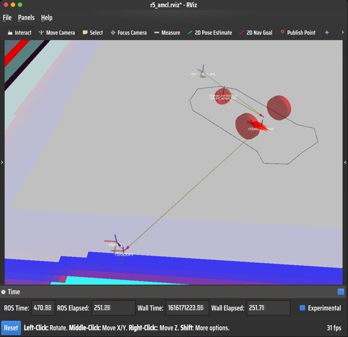The height and width of the screenshot is (337, 348).
Task: Add a new tool with plus icon
Action: click(x=326, y=33)
